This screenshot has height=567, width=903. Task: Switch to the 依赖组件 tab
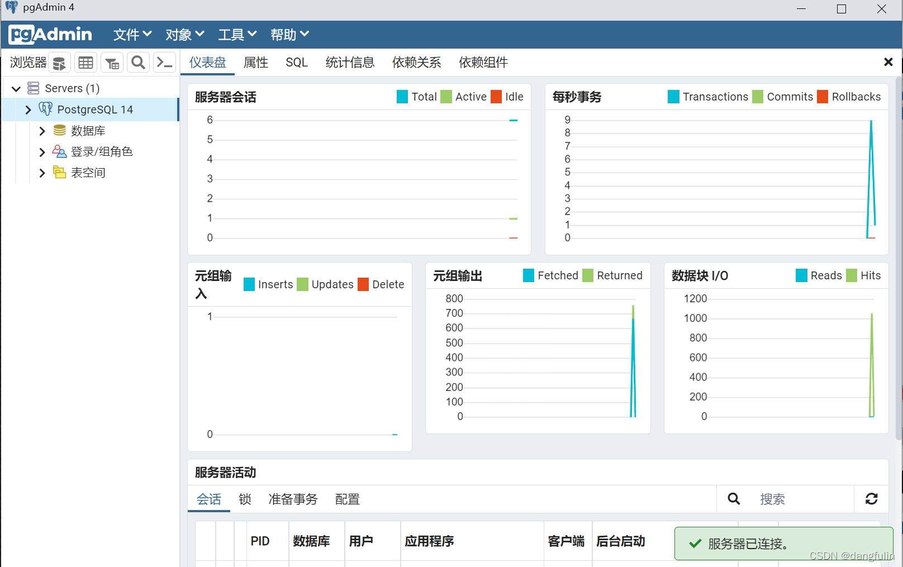(x=483, y=63)
